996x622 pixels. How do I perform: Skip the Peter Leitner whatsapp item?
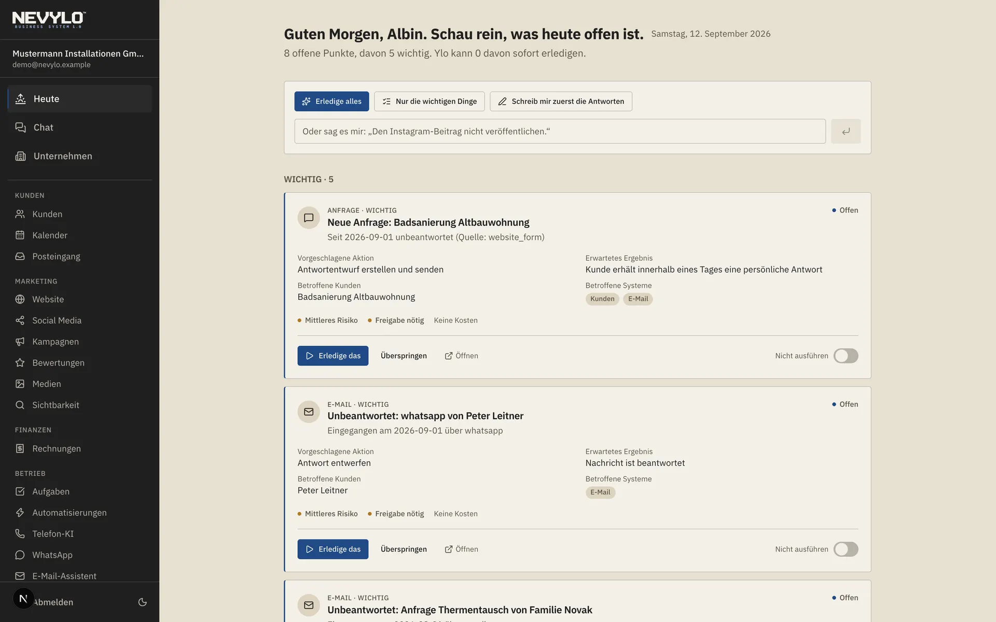404,549
